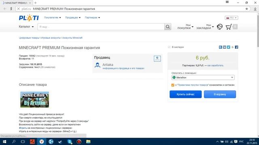Open the Партнерам menu
259x145 pixels.
pos(92,18)
